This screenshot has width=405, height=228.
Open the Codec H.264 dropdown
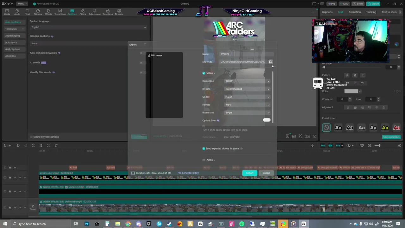coord(247,97)
